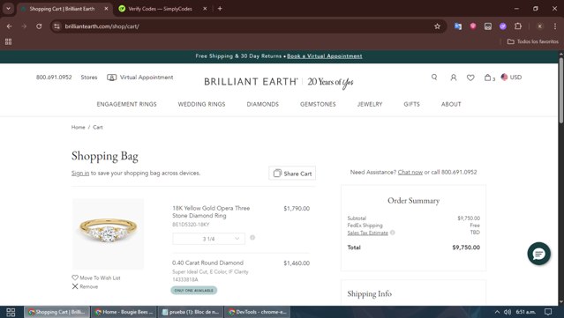
Task: Open the Chrome profile avatar
Action: 539,26
